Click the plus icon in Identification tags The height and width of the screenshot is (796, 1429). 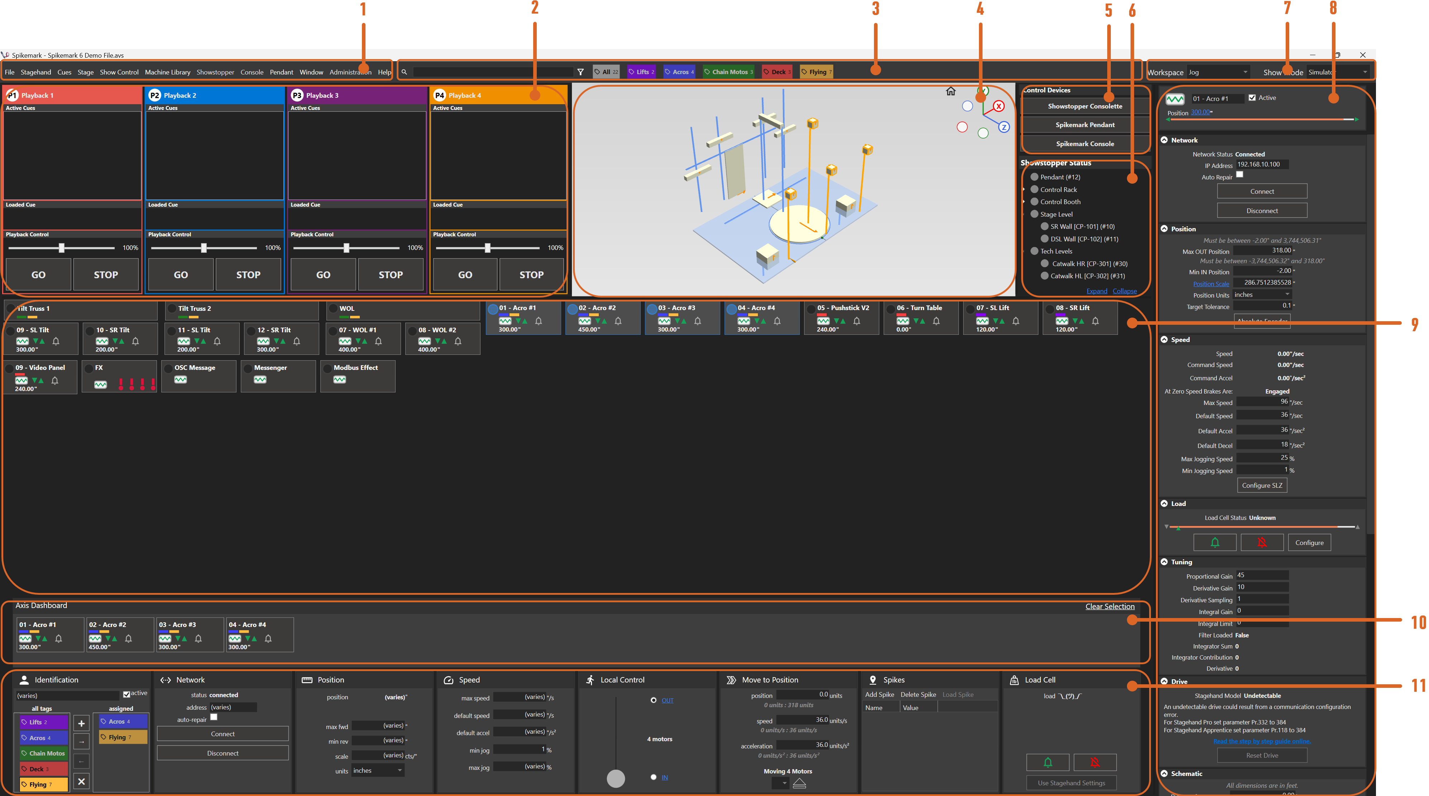coord(82,723)
